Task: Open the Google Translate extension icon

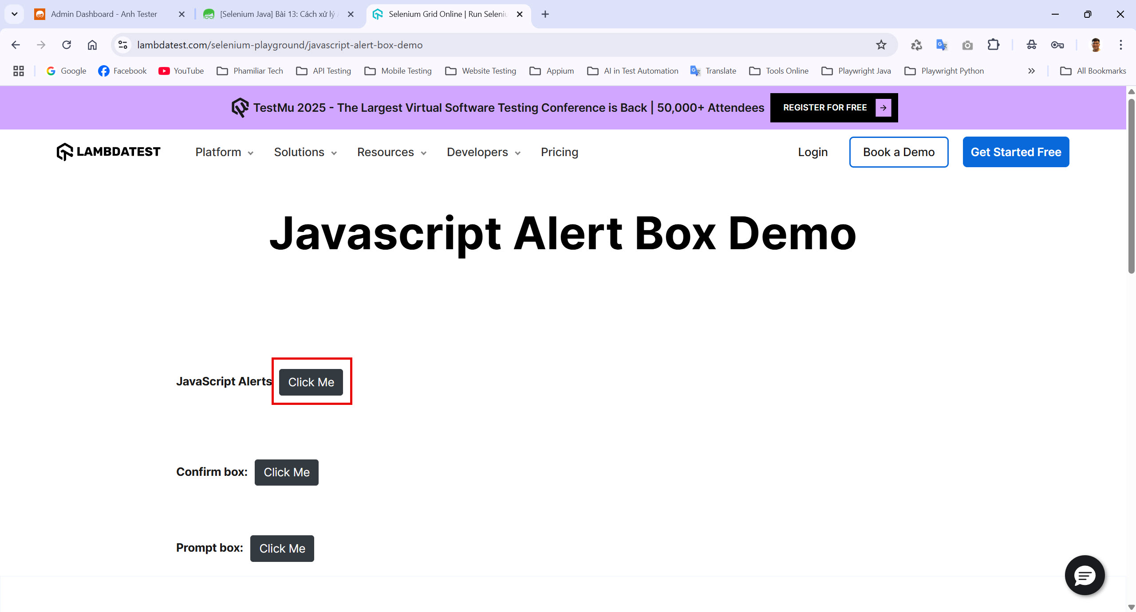Action: point(942,45)
